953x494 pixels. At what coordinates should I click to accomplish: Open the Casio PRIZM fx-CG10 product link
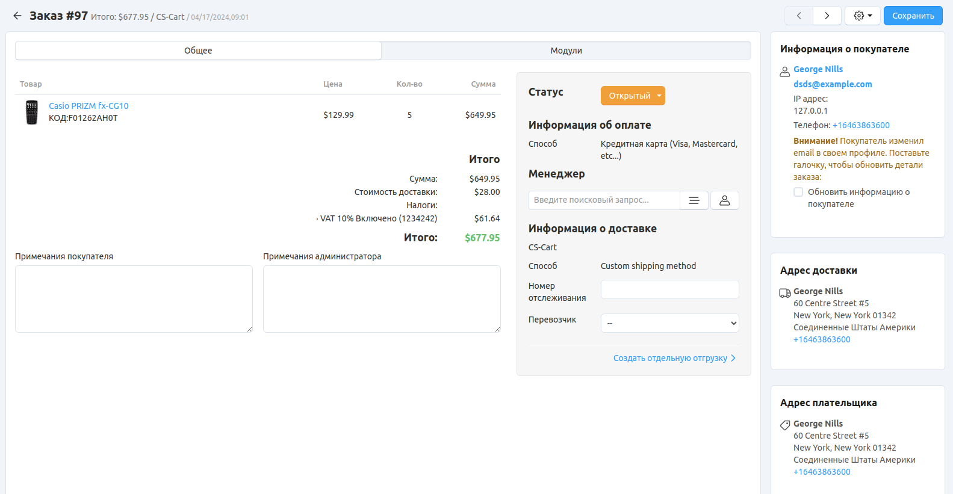pyautogui.click(x=88, y=106)
